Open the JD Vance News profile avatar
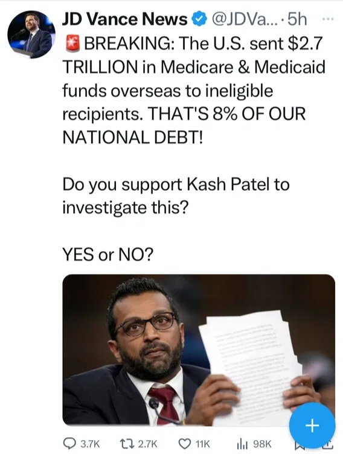The width and height of the screenshot is (343, 454). (31, 34)
